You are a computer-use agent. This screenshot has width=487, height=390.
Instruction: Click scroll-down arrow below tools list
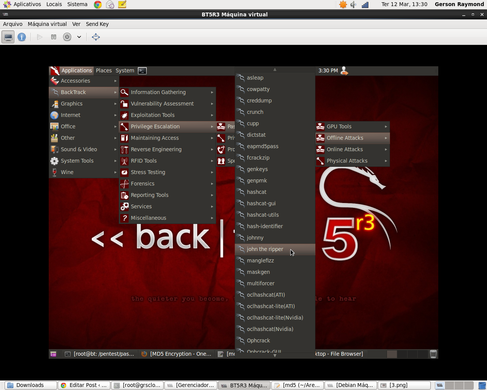(x=275, y=355)
